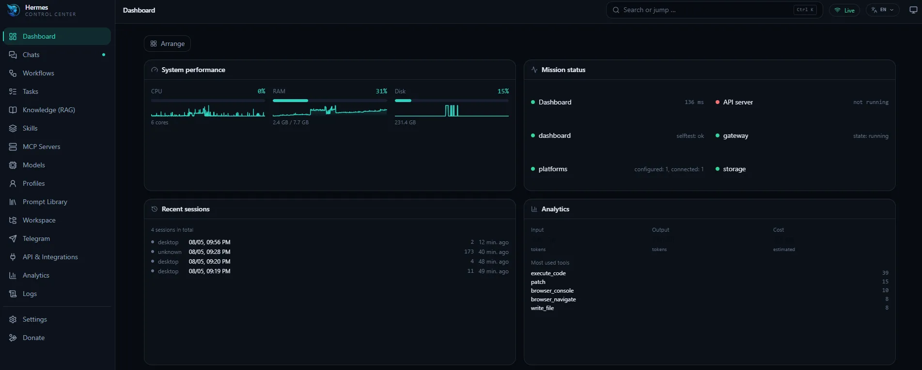Click the 09:20 PM desktop session row
This screenshot has height=370, width=922.
point(330,262)
